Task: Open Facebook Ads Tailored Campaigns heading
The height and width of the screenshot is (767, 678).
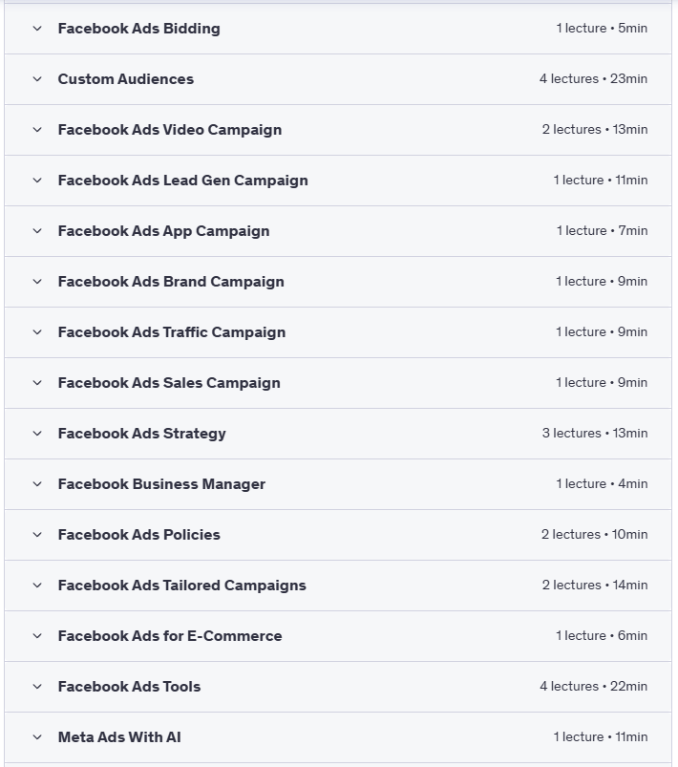Action: pyautogui.click(x=181, y=586)
